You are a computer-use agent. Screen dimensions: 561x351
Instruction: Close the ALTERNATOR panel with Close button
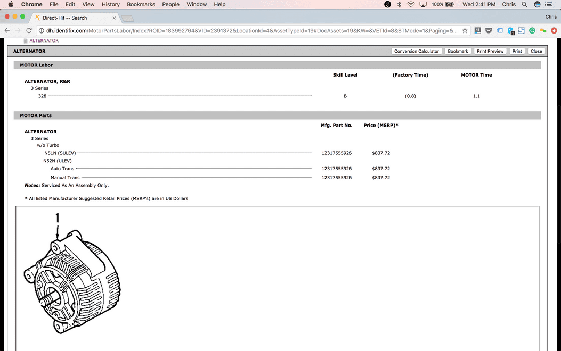tap(536, 51)
